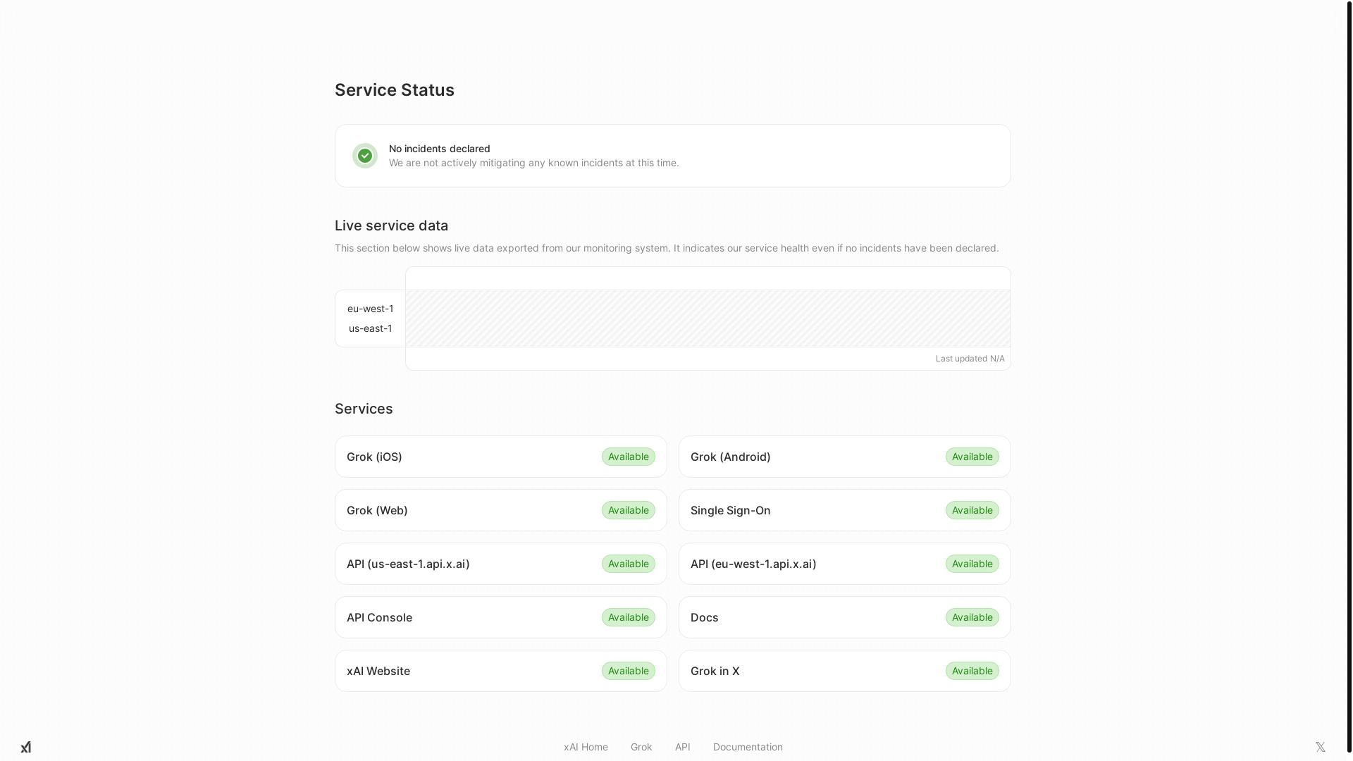
Task: Click the eu-west-1 region label
Action: tap(371, 309)
